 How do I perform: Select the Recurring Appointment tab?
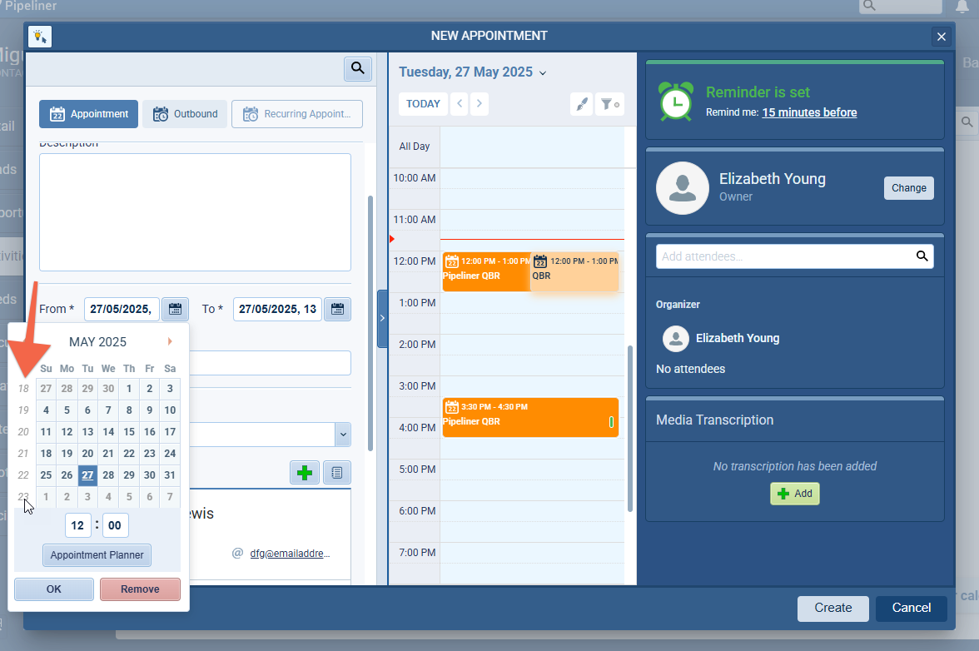(297, 114)
